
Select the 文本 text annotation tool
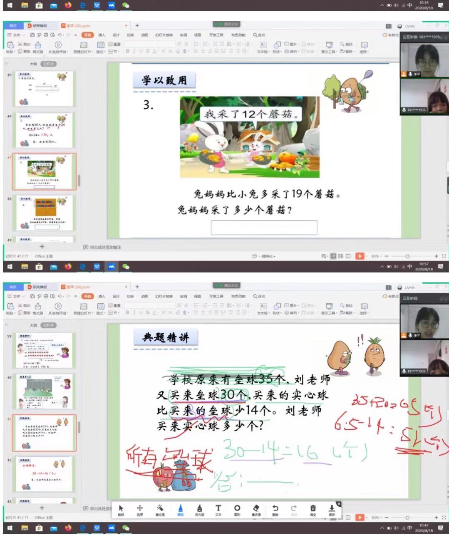click(x=218, y=510)
